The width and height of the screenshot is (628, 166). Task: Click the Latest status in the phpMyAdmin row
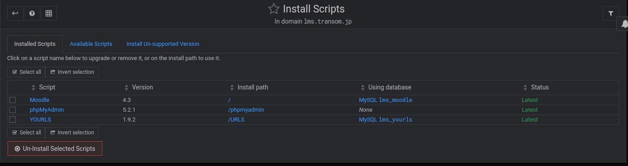pyautogui.click(x=530, y=110)
